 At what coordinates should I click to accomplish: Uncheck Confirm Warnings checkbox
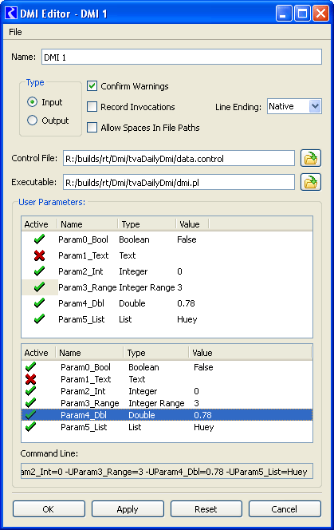[x=92, y=86]
